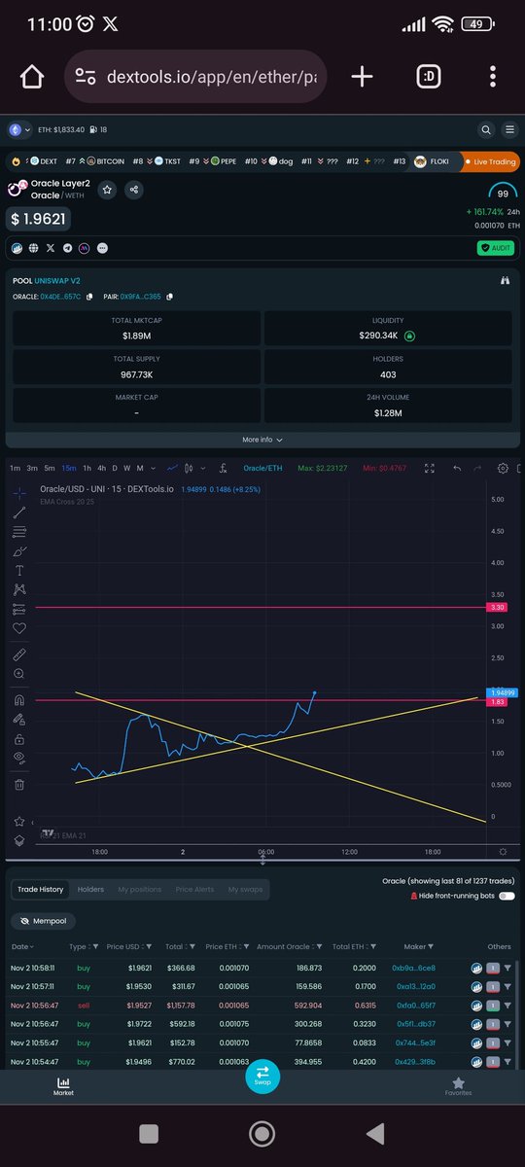Image resolution: width=525 pixels, height=1167 pixels.
Task: Toggle magnet mode
Action: (19, 700)
